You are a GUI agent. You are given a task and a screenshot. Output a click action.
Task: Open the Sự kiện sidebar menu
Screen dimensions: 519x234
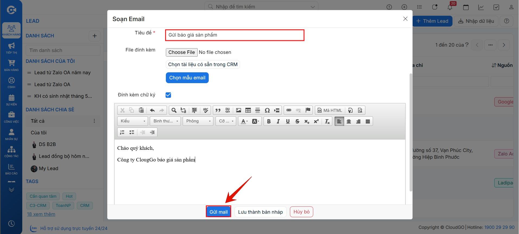coord(11,100)
